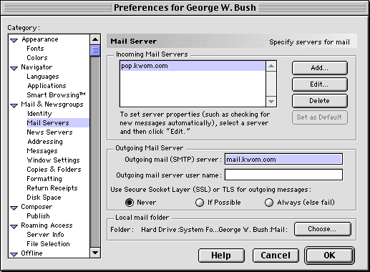This screenshot has height=272, width=370.
Task: Choose a local mail folder
Action: coord(323,229)
